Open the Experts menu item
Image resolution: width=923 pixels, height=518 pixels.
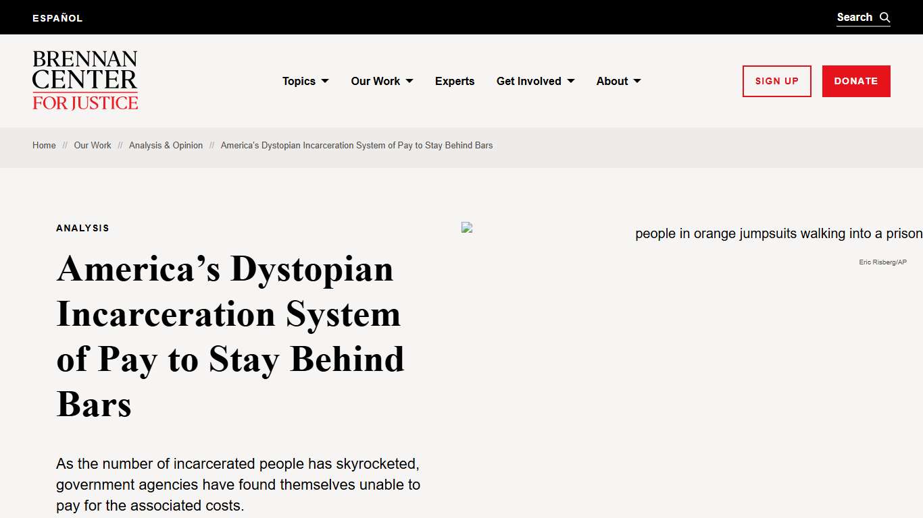coord(455,81)
